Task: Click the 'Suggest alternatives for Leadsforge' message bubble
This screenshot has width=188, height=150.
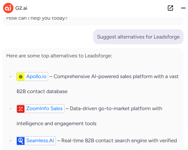Action: tap(138, 37)
